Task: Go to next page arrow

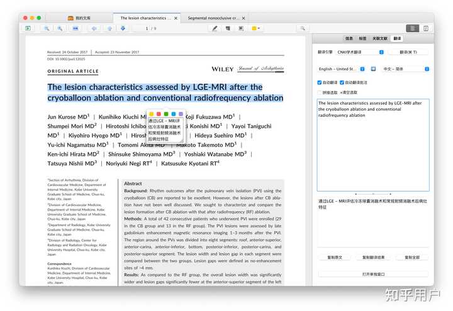Action: click(109, 28)
